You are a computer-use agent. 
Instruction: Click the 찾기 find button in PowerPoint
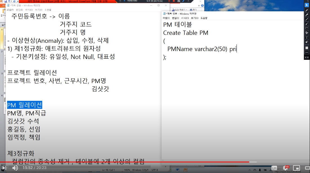pos(193,10)
